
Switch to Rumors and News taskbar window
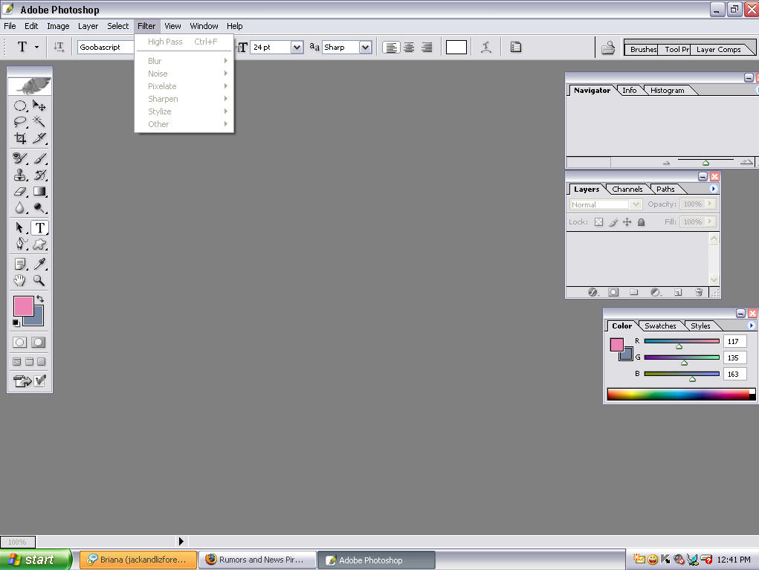257,560
